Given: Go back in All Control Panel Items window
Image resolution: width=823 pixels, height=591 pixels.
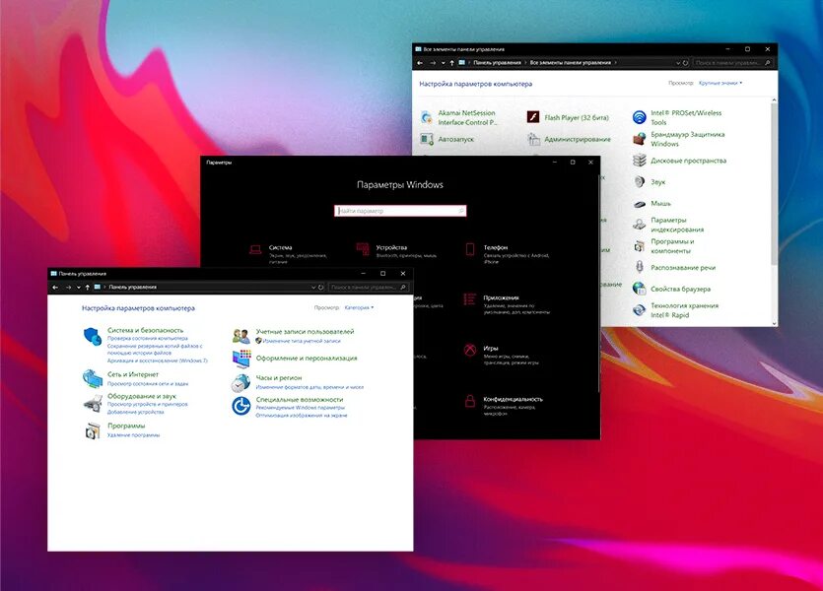Looking at the screenshot, I should click(x=420, y=63).
